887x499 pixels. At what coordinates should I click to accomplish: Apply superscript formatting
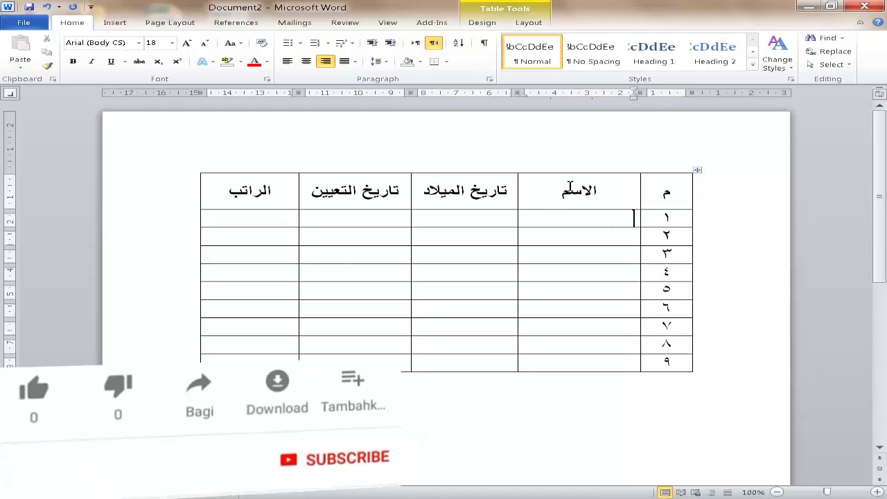click(x=177, y=62)
